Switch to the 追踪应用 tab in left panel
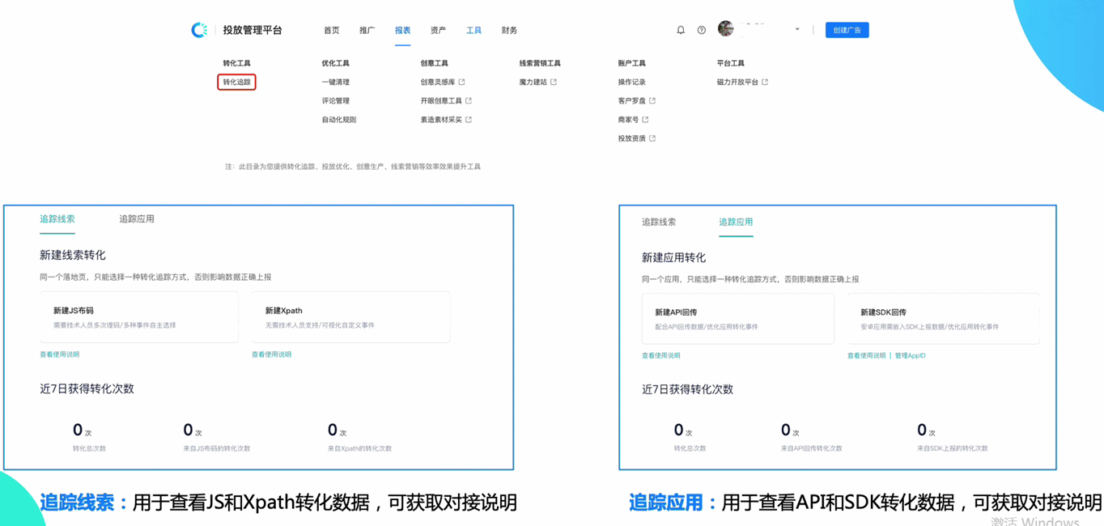Viewport: 1104px width, 526px height. pos(137,219)
